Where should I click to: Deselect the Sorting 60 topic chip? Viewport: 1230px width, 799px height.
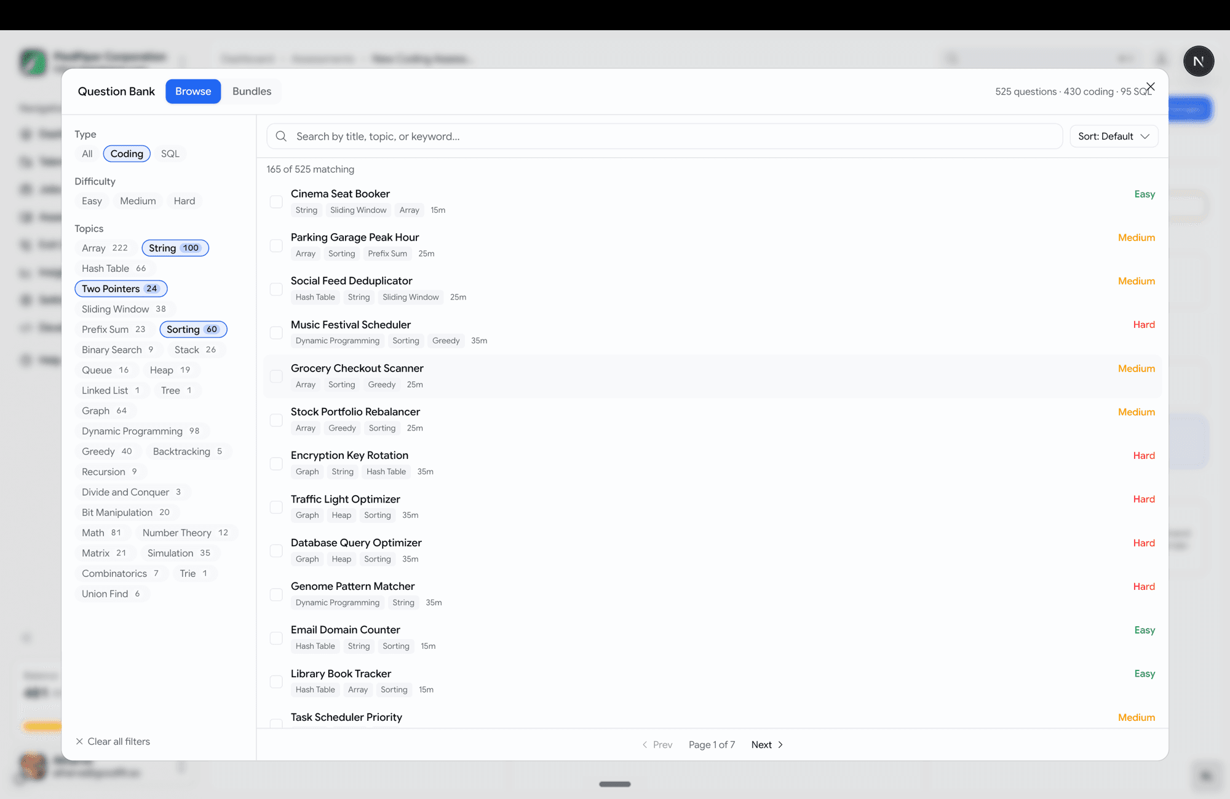(x=193, y=329)
